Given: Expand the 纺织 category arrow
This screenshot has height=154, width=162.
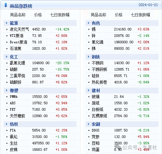Looking at the screenshot, I should point(7,124).
